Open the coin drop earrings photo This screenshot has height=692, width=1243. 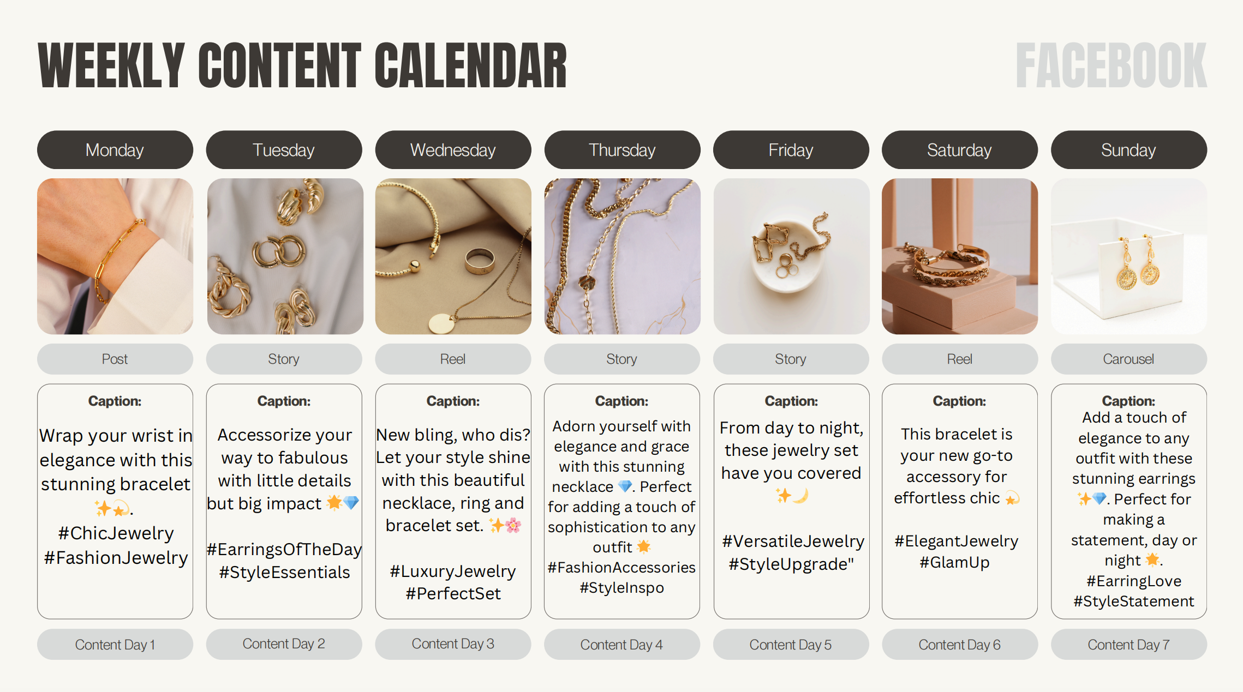[x=1128, y=256]
